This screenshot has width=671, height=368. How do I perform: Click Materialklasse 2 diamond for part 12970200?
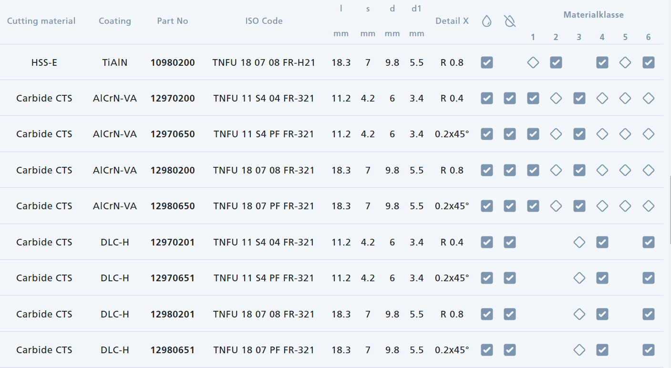556,98
